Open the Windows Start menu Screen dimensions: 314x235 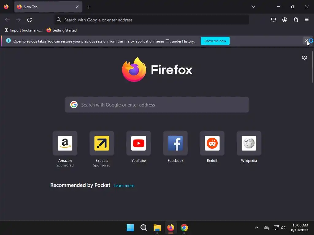tap(130, 228)
